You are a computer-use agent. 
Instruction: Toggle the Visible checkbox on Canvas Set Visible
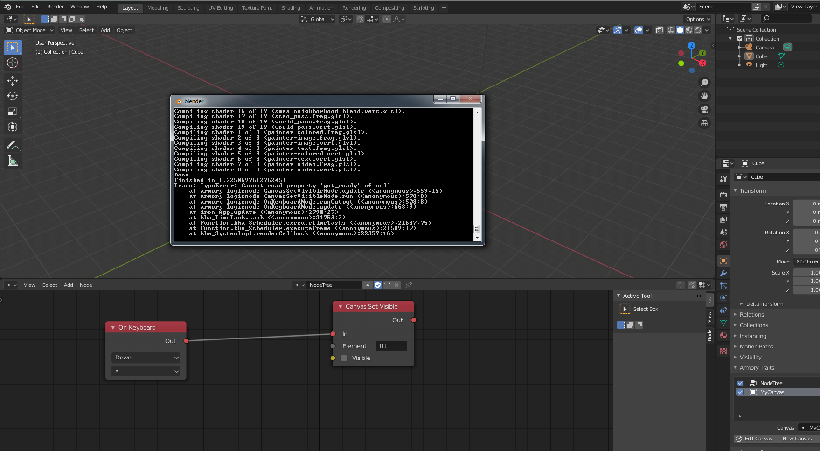click(x=344, y=358)
